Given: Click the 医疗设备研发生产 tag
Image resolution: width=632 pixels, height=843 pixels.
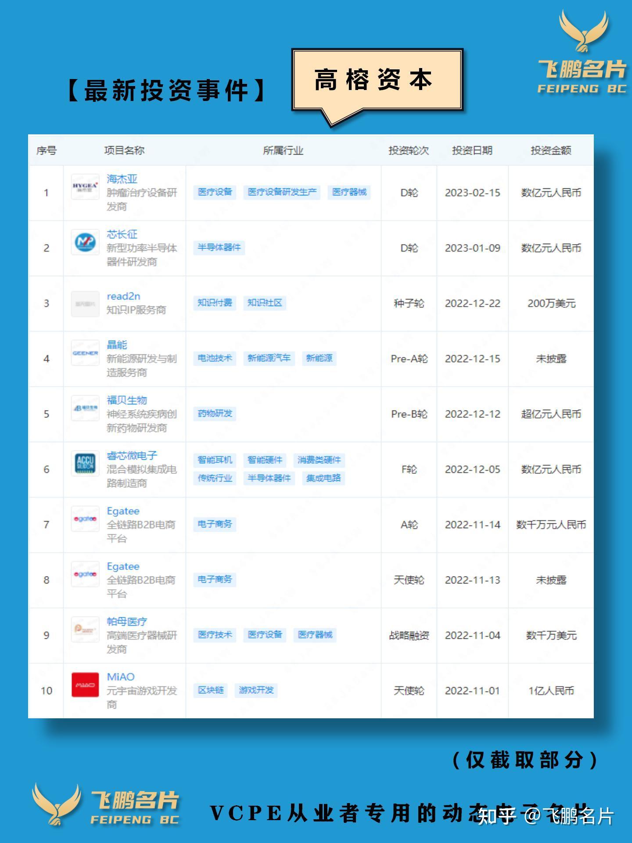Looking at the screenshot, I should (x=282, y=192).
